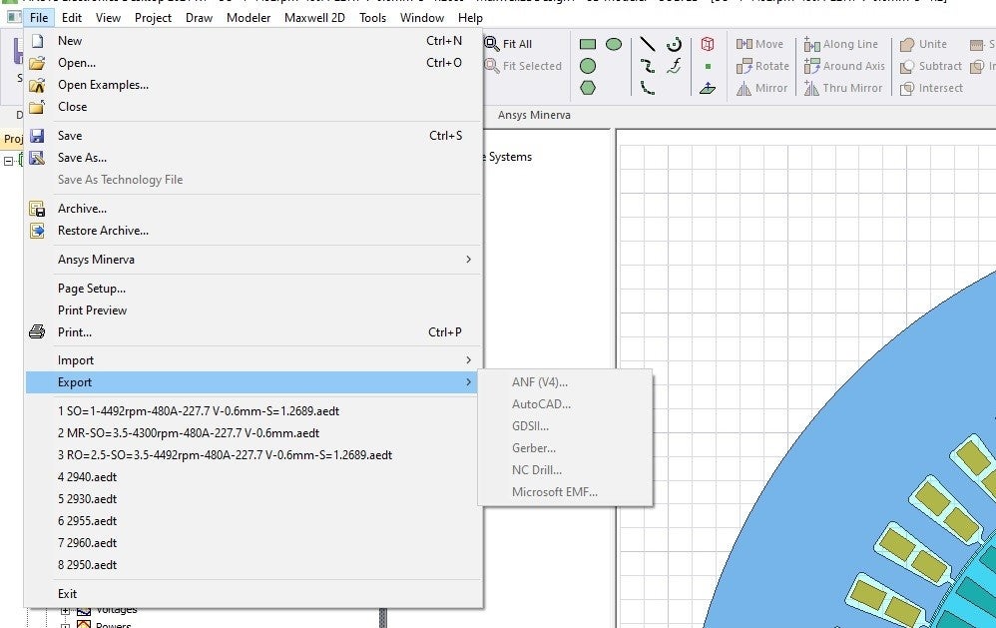Expand the Voltages tree node

(67, 610)
